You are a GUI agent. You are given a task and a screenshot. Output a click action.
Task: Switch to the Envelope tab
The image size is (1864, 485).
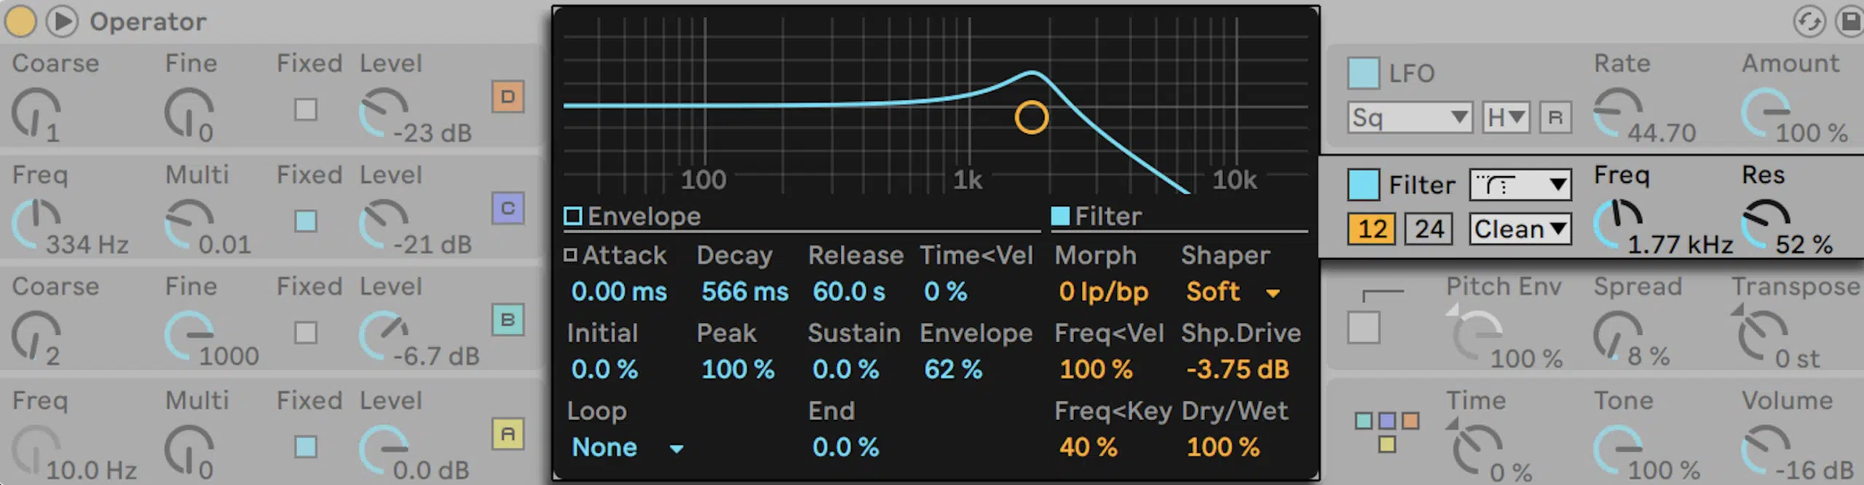pyautogui.click(x=632, y=216)
